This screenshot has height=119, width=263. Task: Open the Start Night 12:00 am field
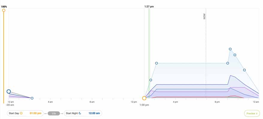click(x=83, y=113)
